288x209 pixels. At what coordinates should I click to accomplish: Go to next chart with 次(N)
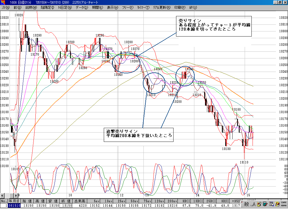(6, 8)
